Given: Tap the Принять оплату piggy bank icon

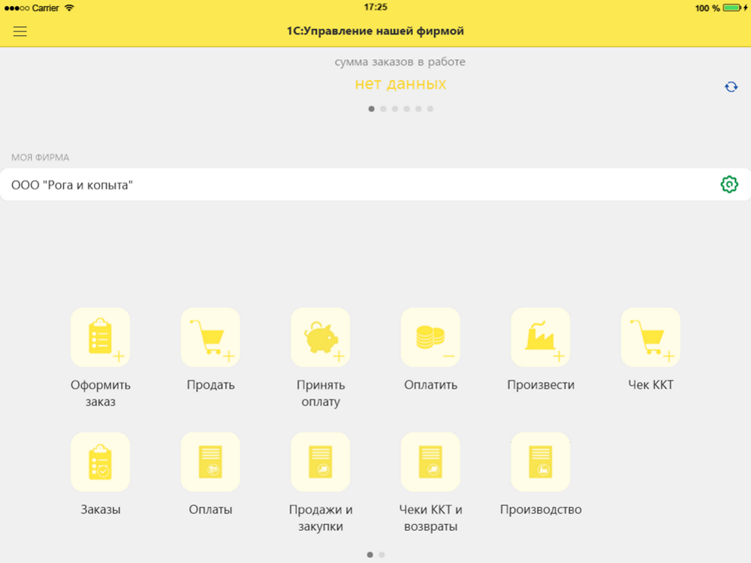Looking at the screenshot, I should 321,337.
